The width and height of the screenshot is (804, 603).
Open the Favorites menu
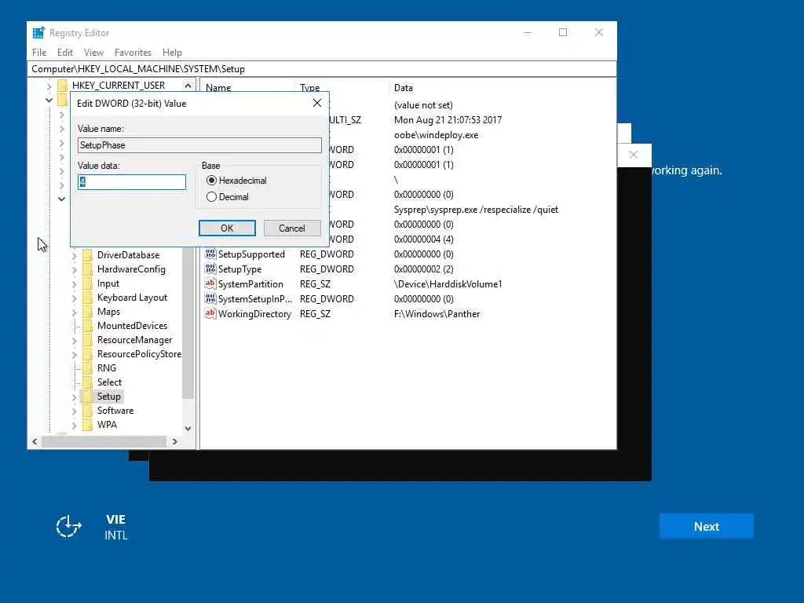(x=133, y=53)
